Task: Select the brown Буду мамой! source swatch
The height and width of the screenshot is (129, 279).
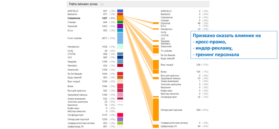Action: click(120, 77)
